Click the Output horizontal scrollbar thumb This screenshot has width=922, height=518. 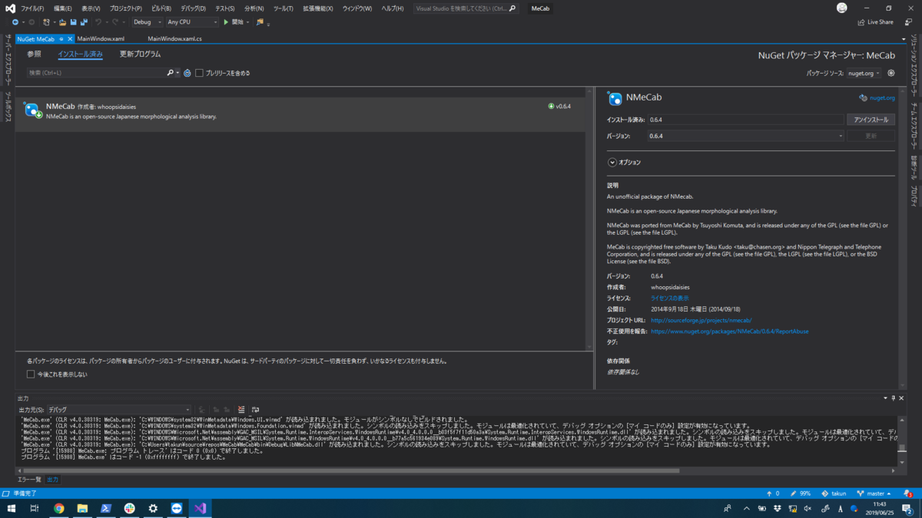coord(351,470)
